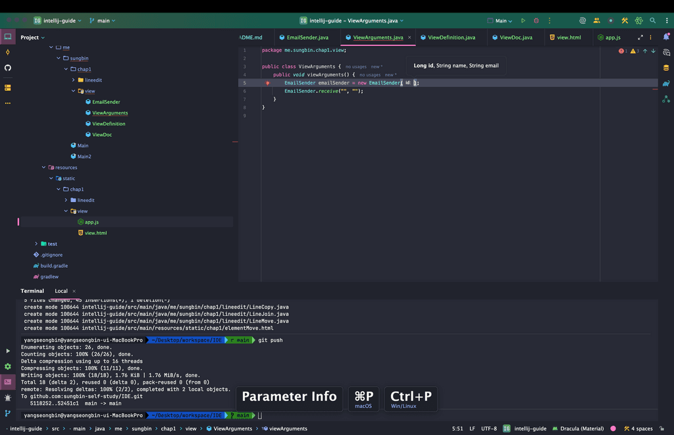Click the pink theme color indicator
The image size is (674, 435).
pyautogui.click(x=613, y=428)
